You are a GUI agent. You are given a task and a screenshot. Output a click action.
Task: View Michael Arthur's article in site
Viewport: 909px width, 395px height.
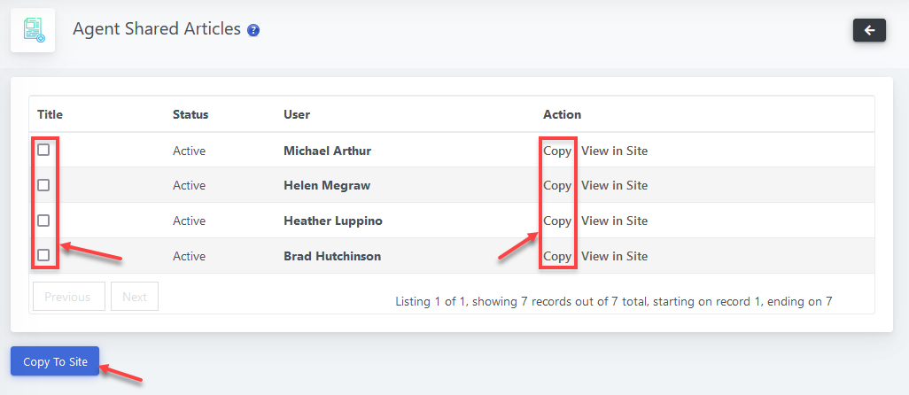(x=614, y=151)
